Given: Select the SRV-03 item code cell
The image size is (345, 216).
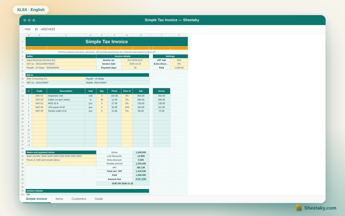Looking at the screenshot, I should coord(39,100).
